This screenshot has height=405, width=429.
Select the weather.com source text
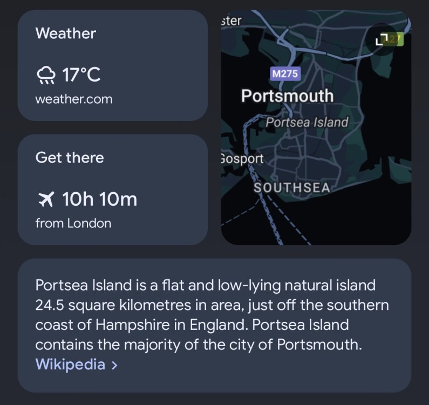click(x=74, y=99)
